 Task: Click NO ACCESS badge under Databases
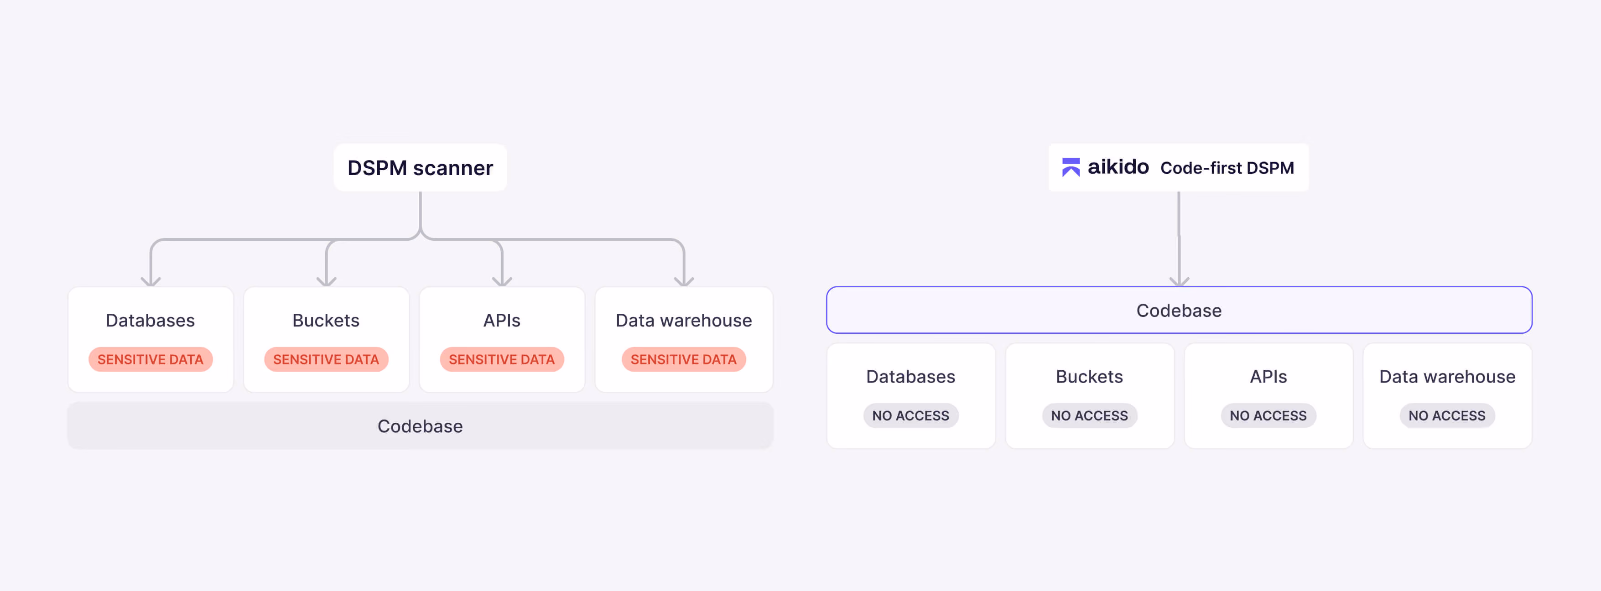pos(911,416)
